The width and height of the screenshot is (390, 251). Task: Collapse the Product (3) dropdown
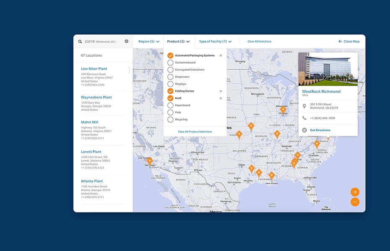point(178,41)
